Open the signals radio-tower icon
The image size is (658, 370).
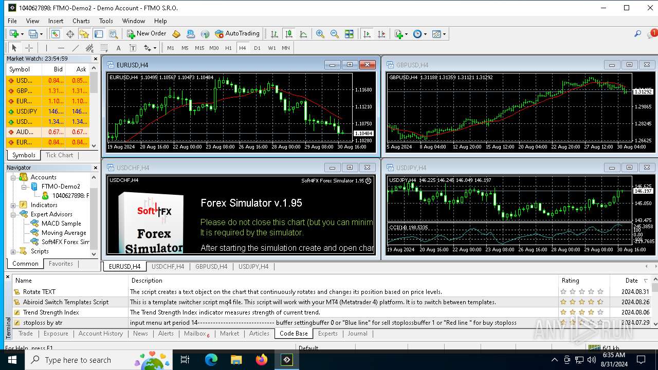point(205,34)
